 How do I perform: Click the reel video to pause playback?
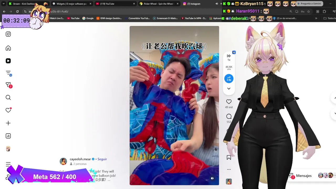click(x=174, y=106)
